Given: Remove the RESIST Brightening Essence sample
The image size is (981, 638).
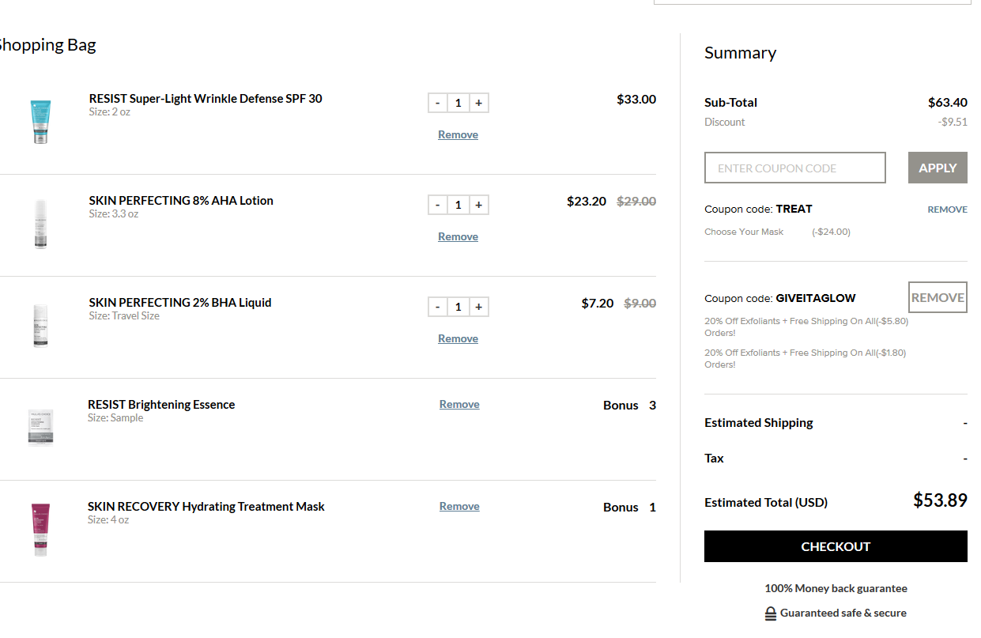Looking at the screenshot, I should point(459,405).
